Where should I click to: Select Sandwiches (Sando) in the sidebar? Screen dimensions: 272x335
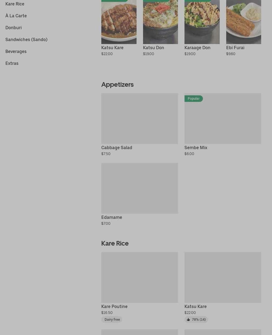tap(26, 39)
